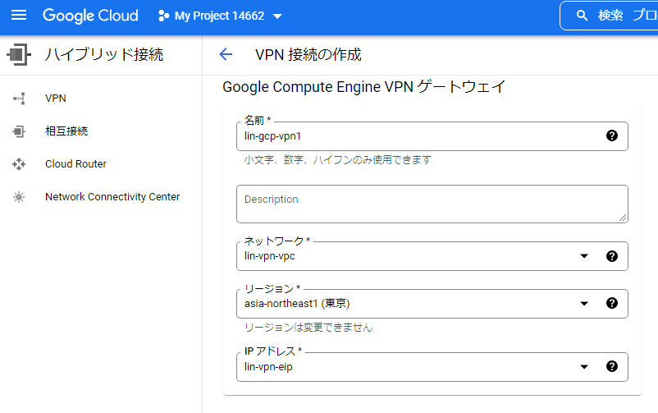
Task: Click the Network Connectivity Center icon
Action: [19, 197]
